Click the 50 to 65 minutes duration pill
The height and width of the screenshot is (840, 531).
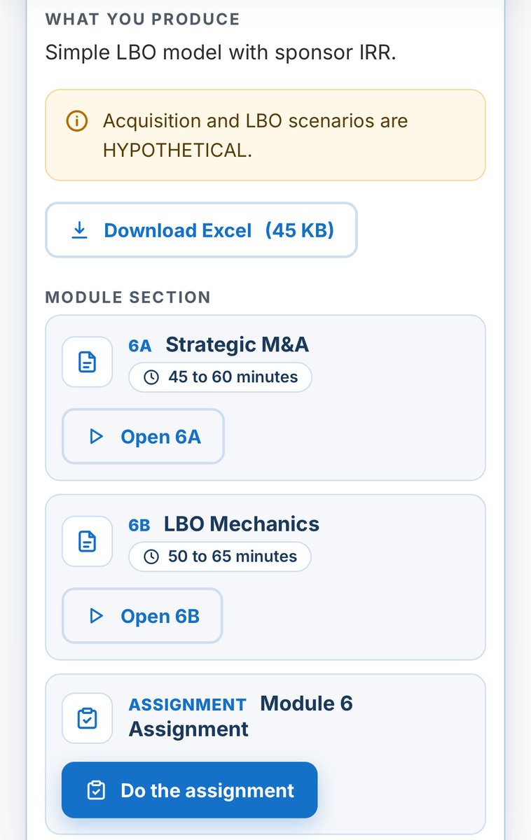(220, 556)
